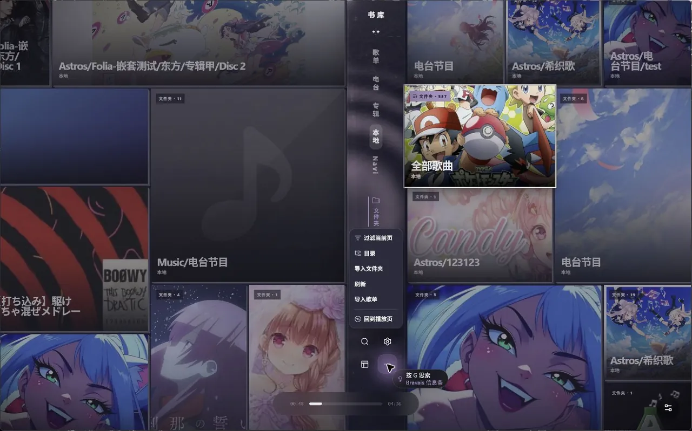Click the folder icon above 文件夹
The height and width of the screenshot is (431, 692).
pyautogui.click(x=376, y=200)
